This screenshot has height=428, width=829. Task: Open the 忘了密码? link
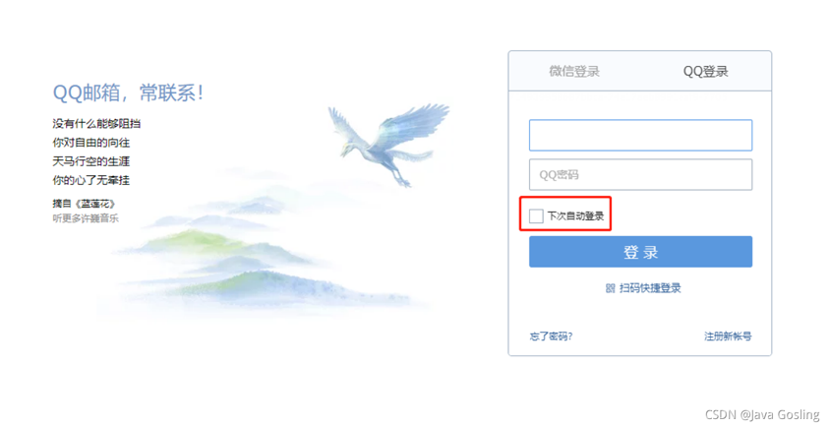click(551, 336)
